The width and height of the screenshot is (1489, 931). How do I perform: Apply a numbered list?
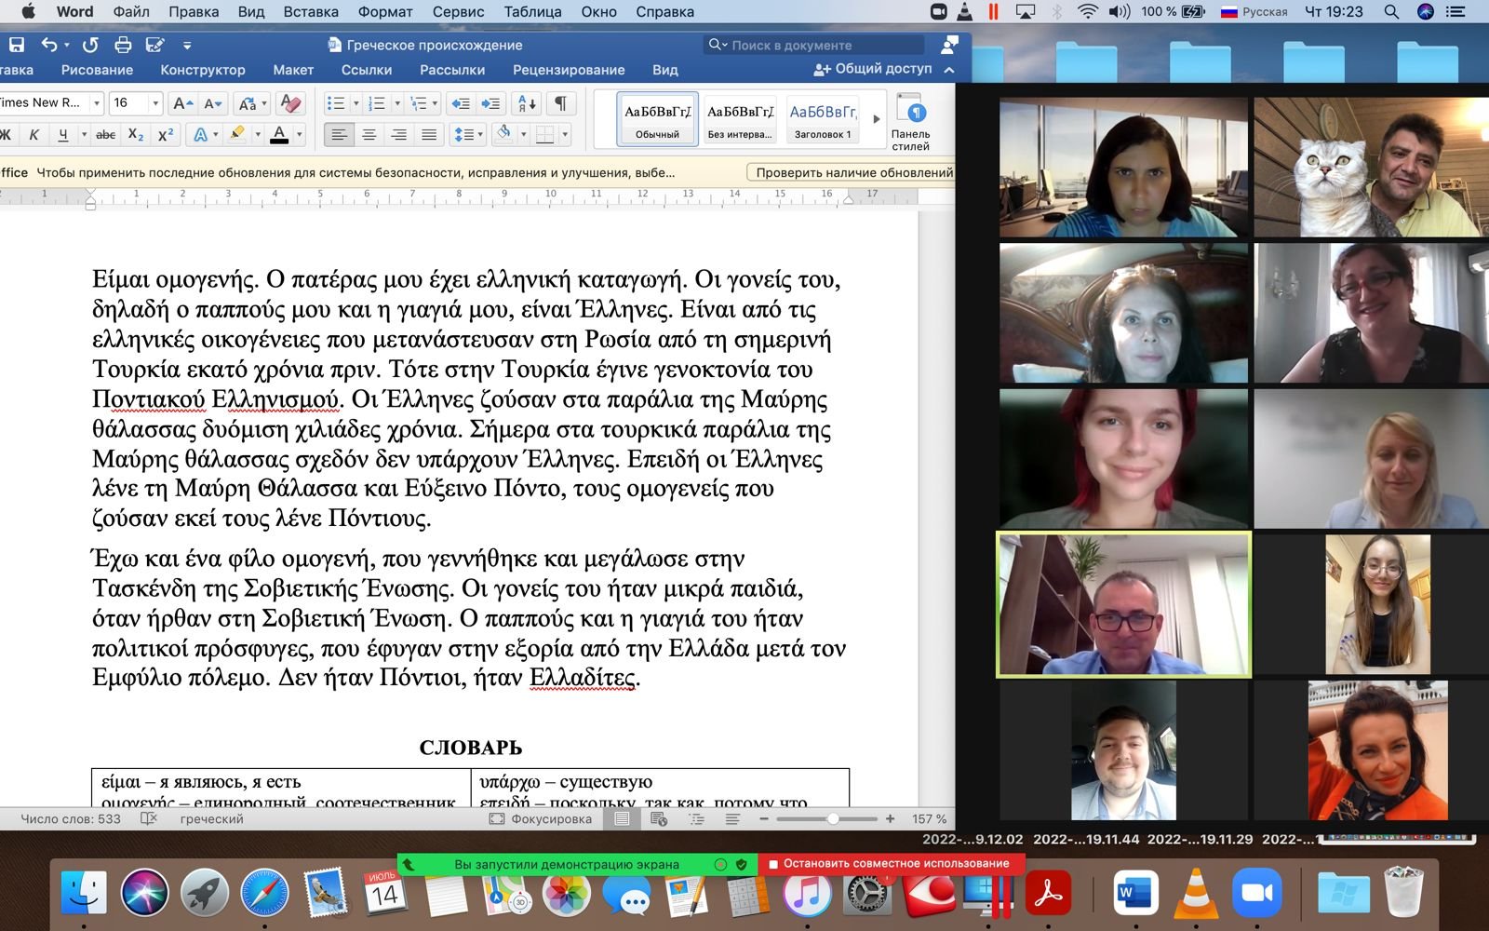click(377, 103)
